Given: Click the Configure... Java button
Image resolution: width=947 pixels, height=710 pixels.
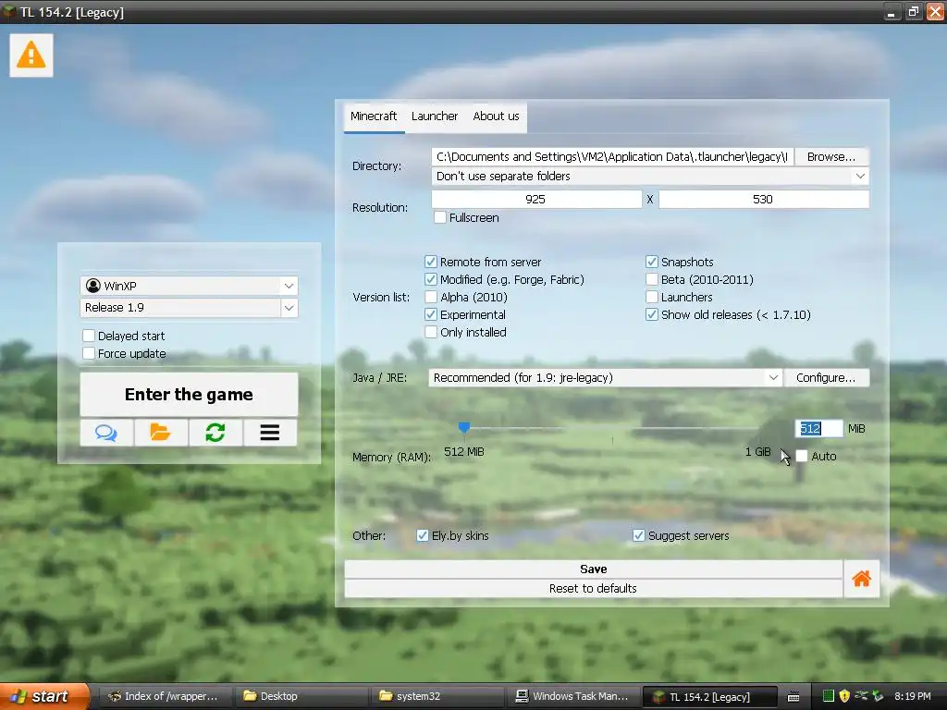Looking at the screenshot, I should pos(826,377).
